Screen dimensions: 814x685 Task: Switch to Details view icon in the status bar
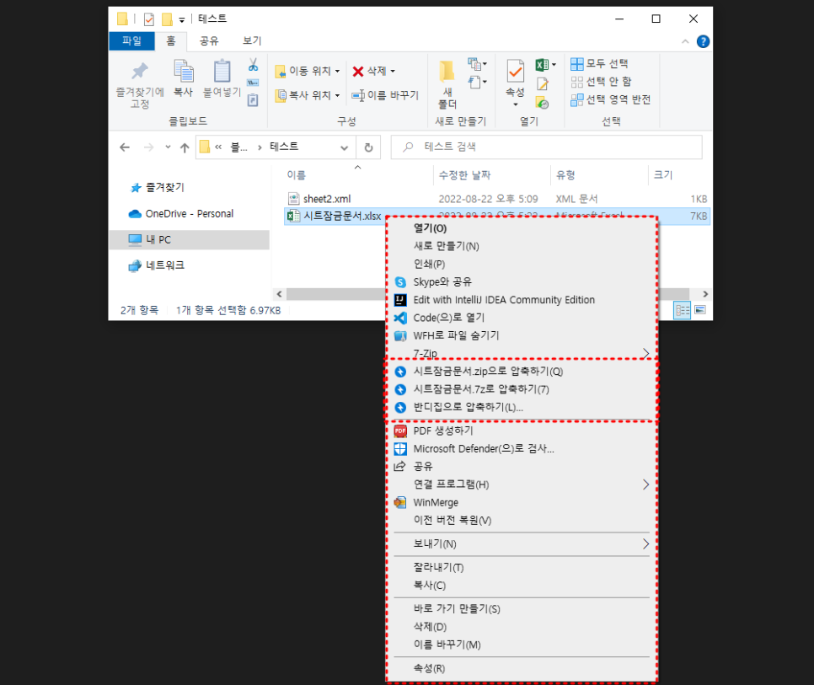click(x=683, y=310)
